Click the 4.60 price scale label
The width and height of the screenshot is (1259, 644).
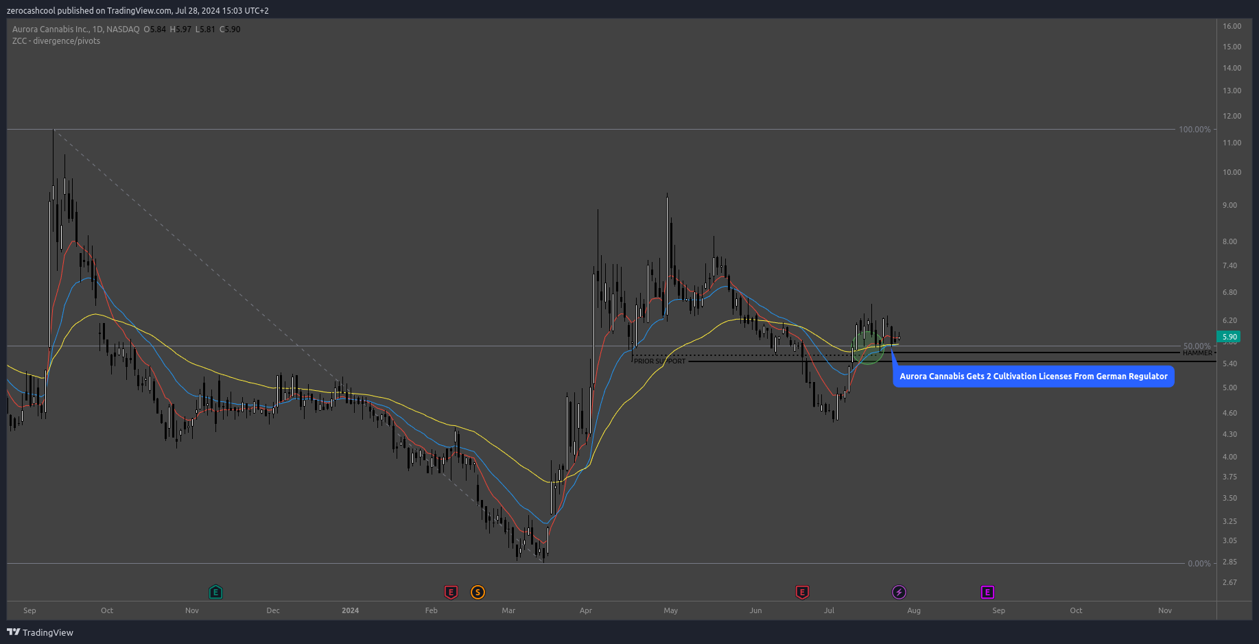pyautogui.click(x=1229, y=413)
